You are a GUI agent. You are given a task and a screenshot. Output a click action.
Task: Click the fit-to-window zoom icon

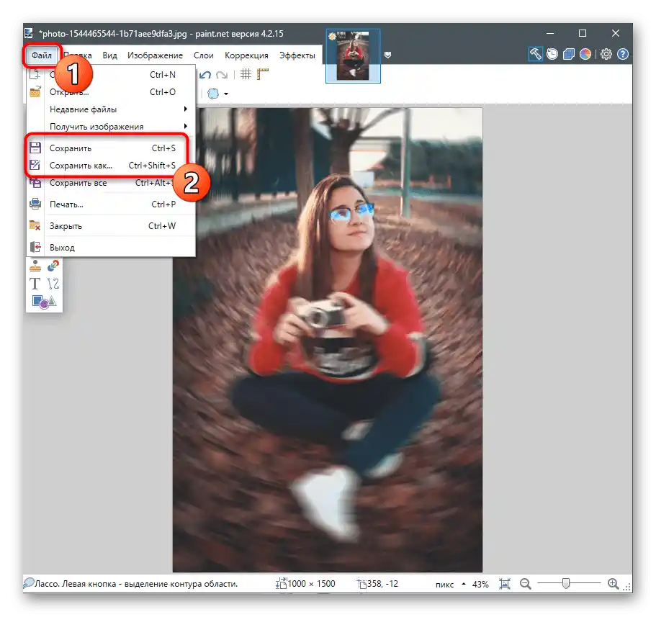coord(505,584)
